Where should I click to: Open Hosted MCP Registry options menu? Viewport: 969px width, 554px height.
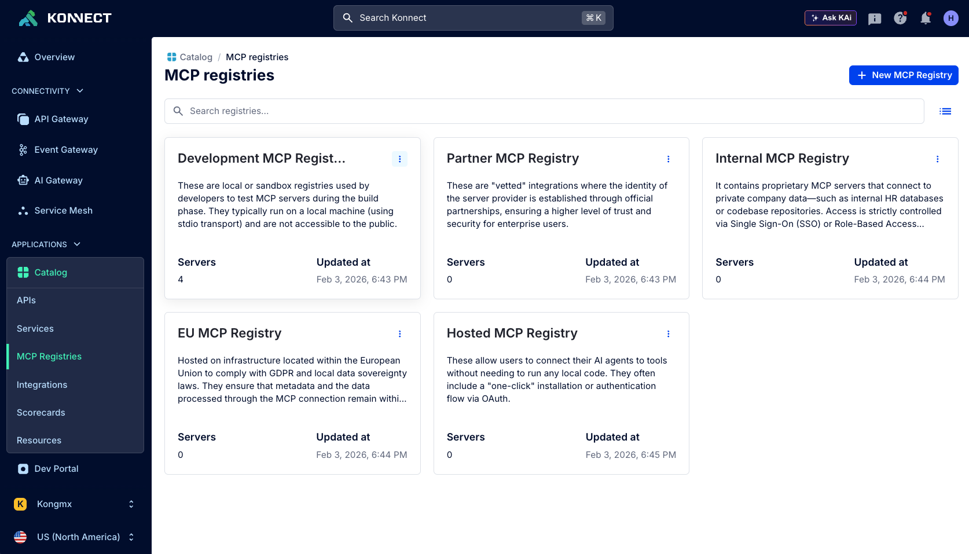tap(668, 334)
